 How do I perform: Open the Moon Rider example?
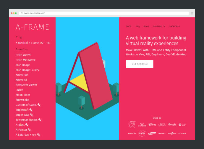point(23,95)
